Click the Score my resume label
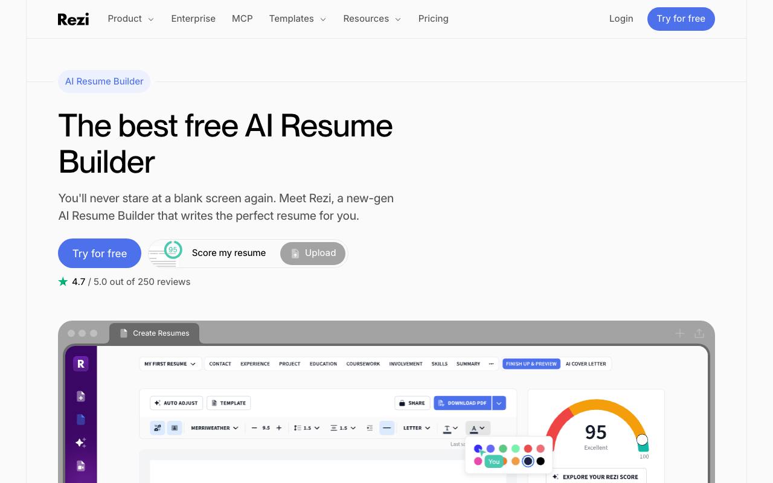 [229, 253]
